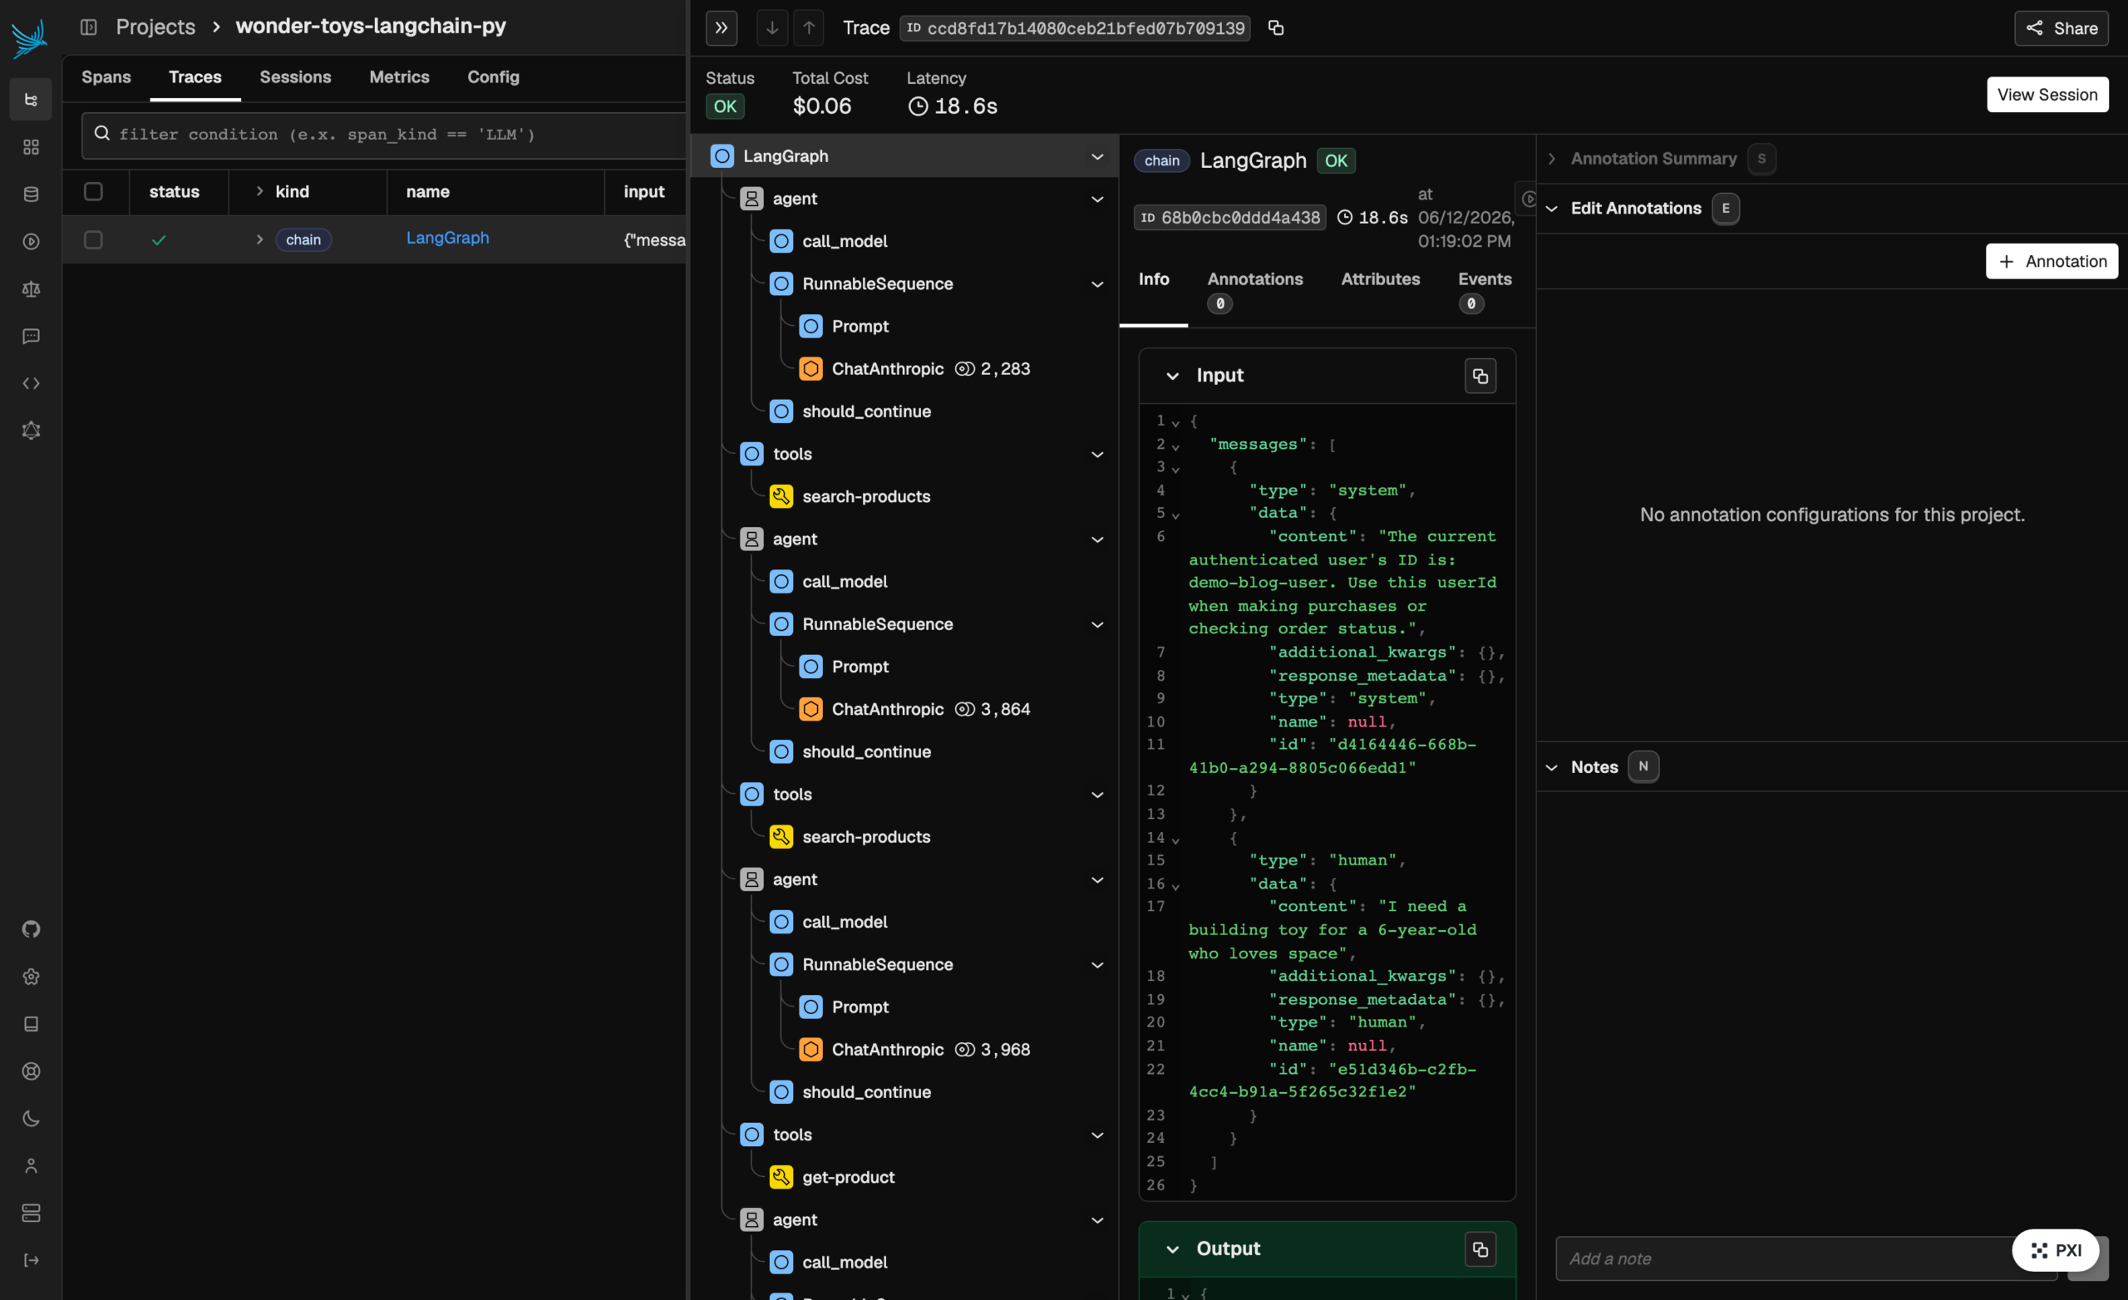Collapse the Input section

pos(1172,376)
